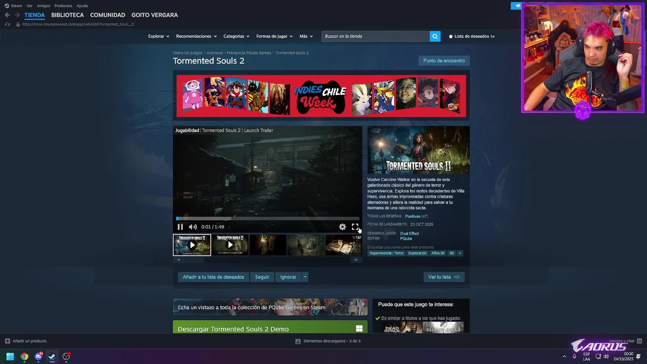Image resolution: width=647 pixels, height=364 pixels.
Task: Open Chrome from the taskbar
Action: coord(24,356)
